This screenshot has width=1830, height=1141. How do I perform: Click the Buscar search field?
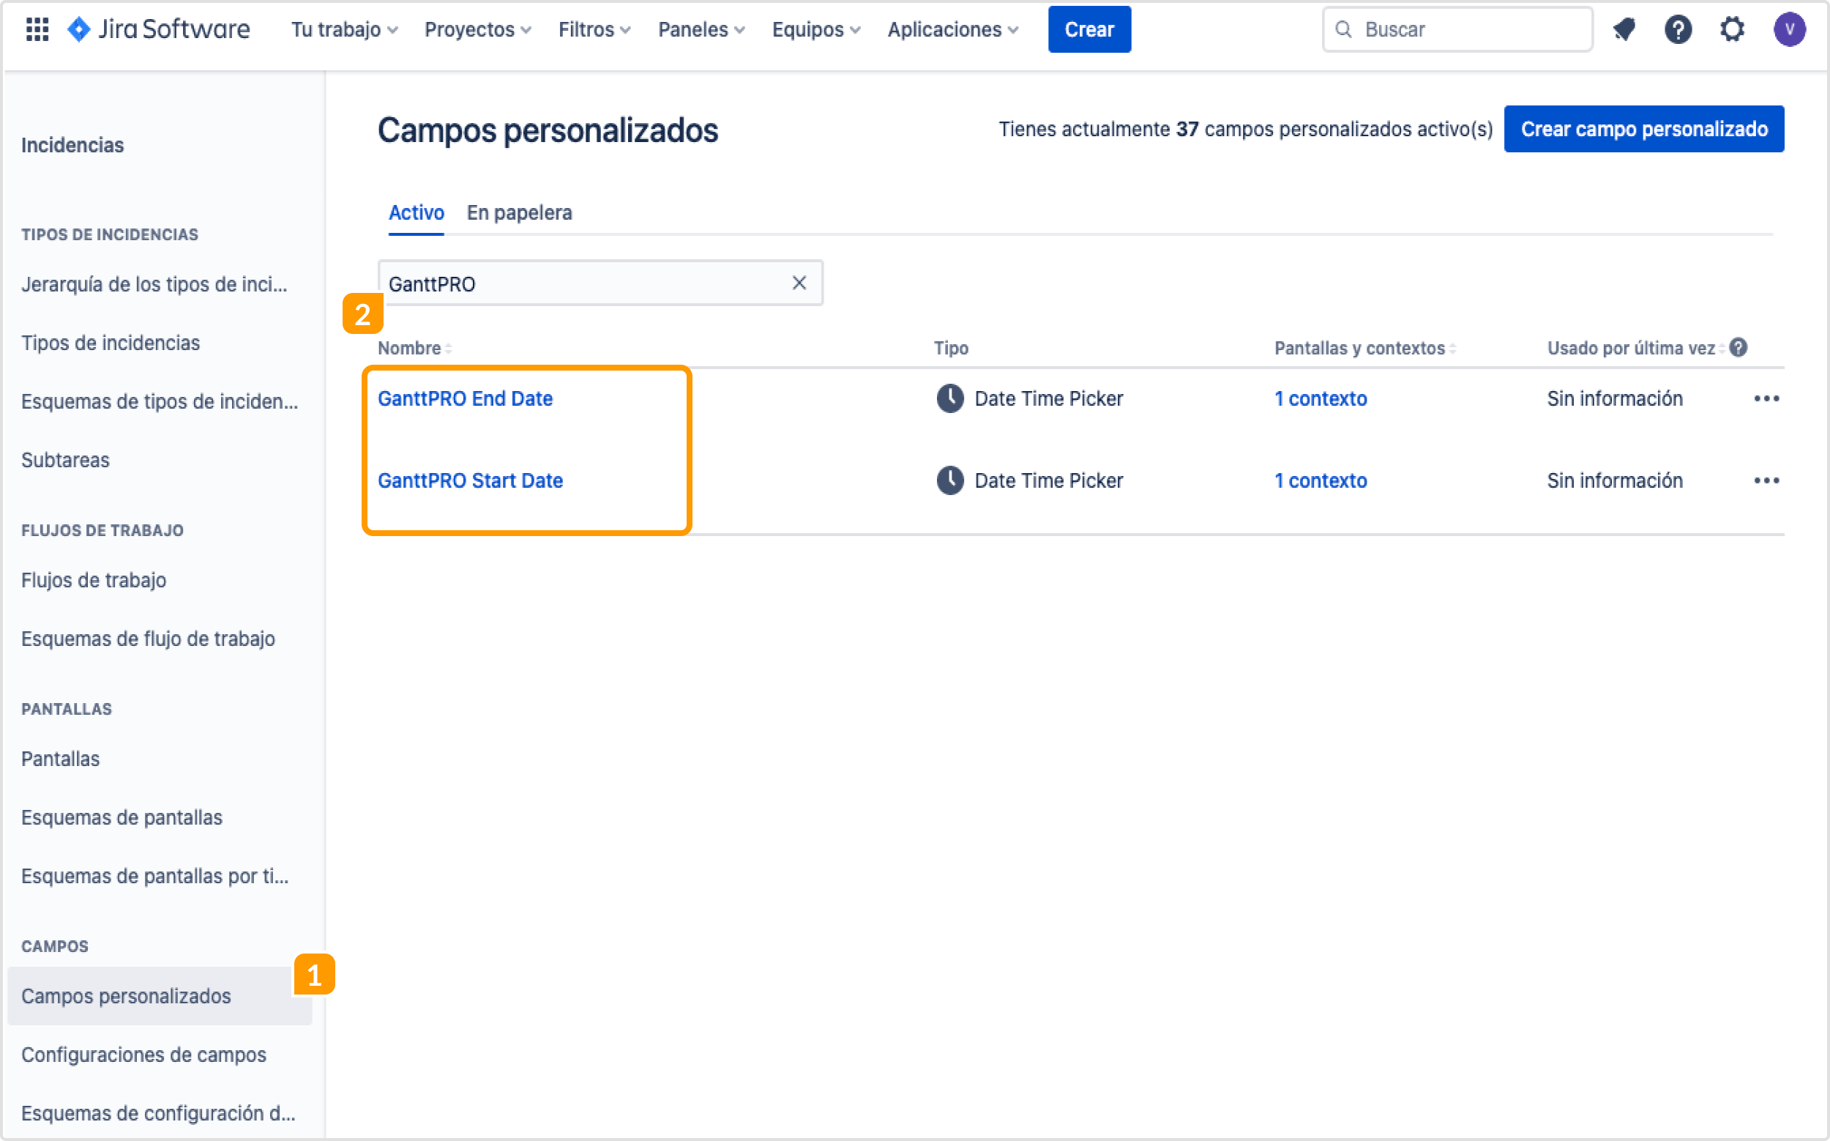pos(1457,29)
